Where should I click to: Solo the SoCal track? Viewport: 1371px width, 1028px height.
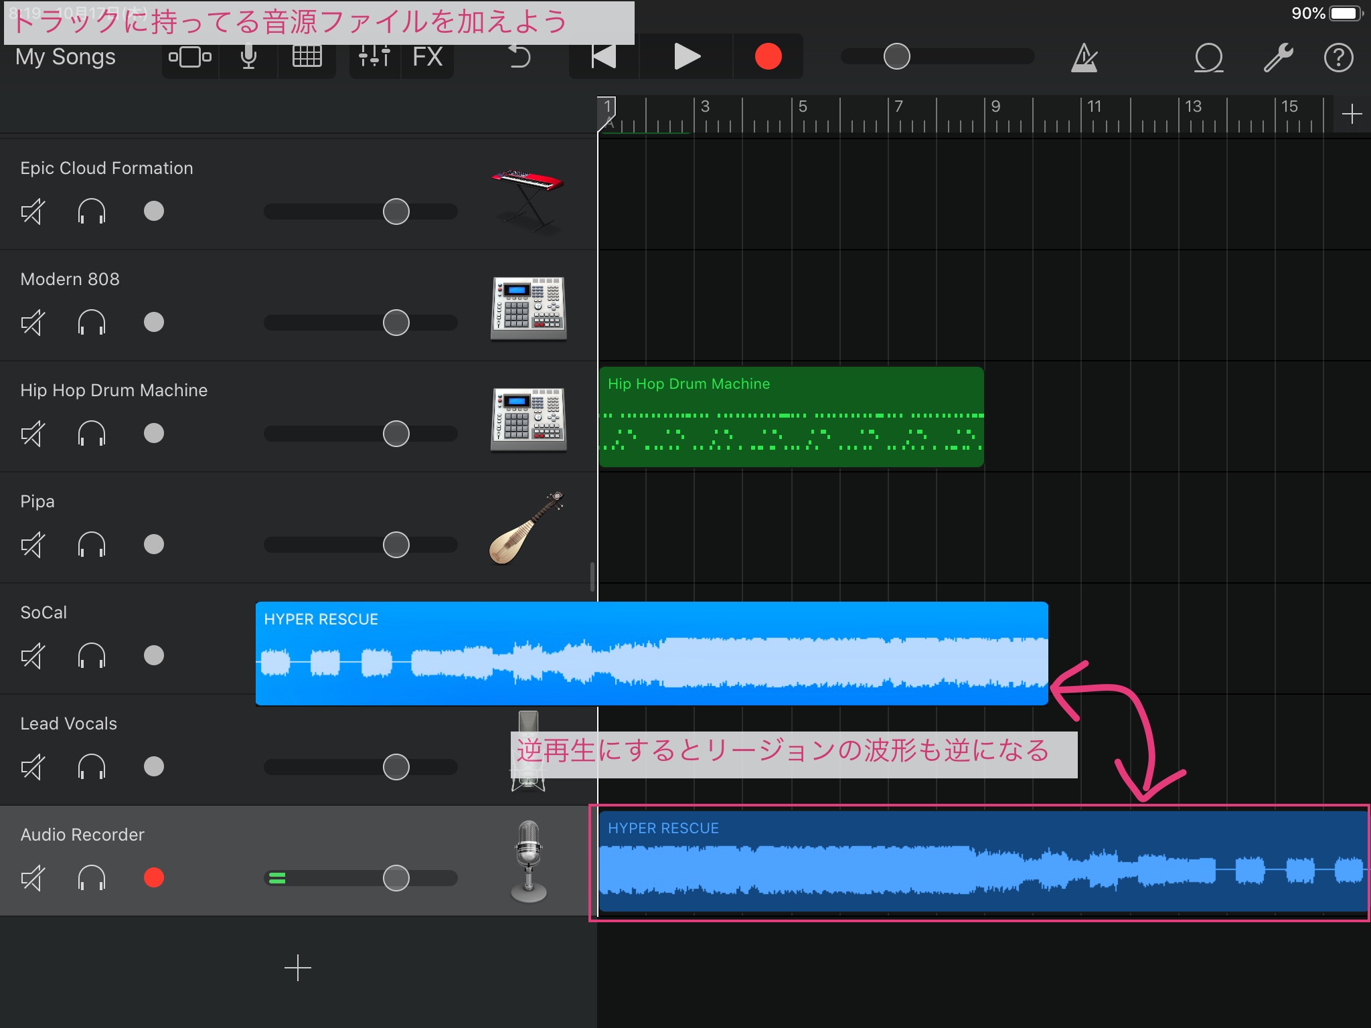click(x=92, y=656)
